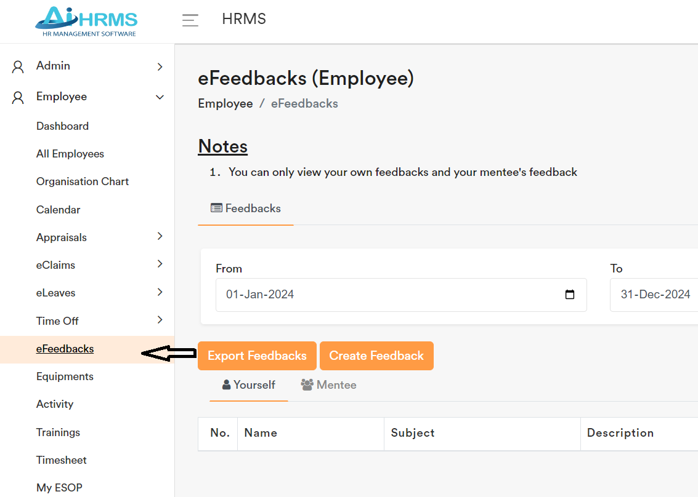Screen dimensions: 698x497
Task: Click the person icon on the Yourself tab
Action: [x=226, y=384]
